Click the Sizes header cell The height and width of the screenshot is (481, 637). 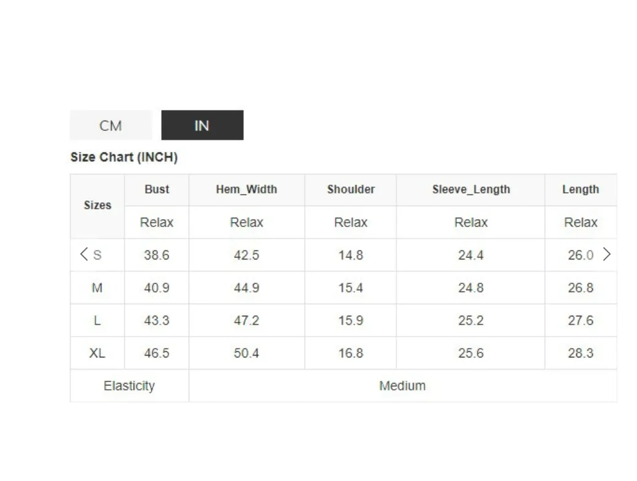(x=97, y=206)
